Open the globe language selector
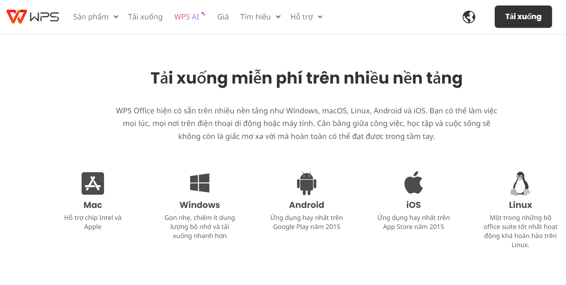The width and height of the screenshot is (566, 285). (469, 17)
